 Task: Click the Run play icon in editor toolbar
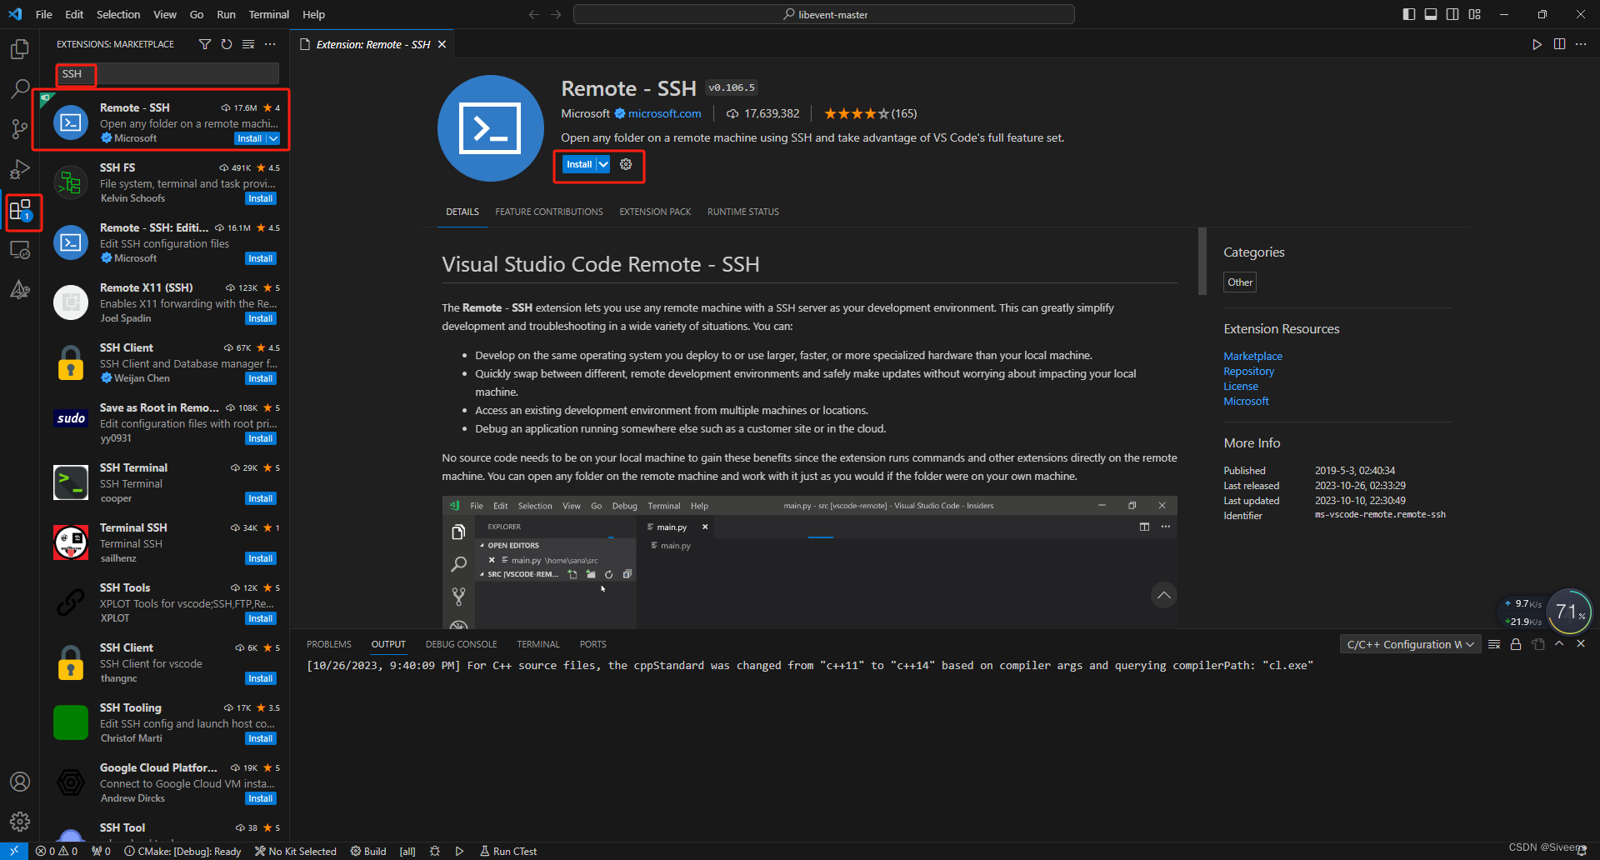click(x=1537, y=44)
